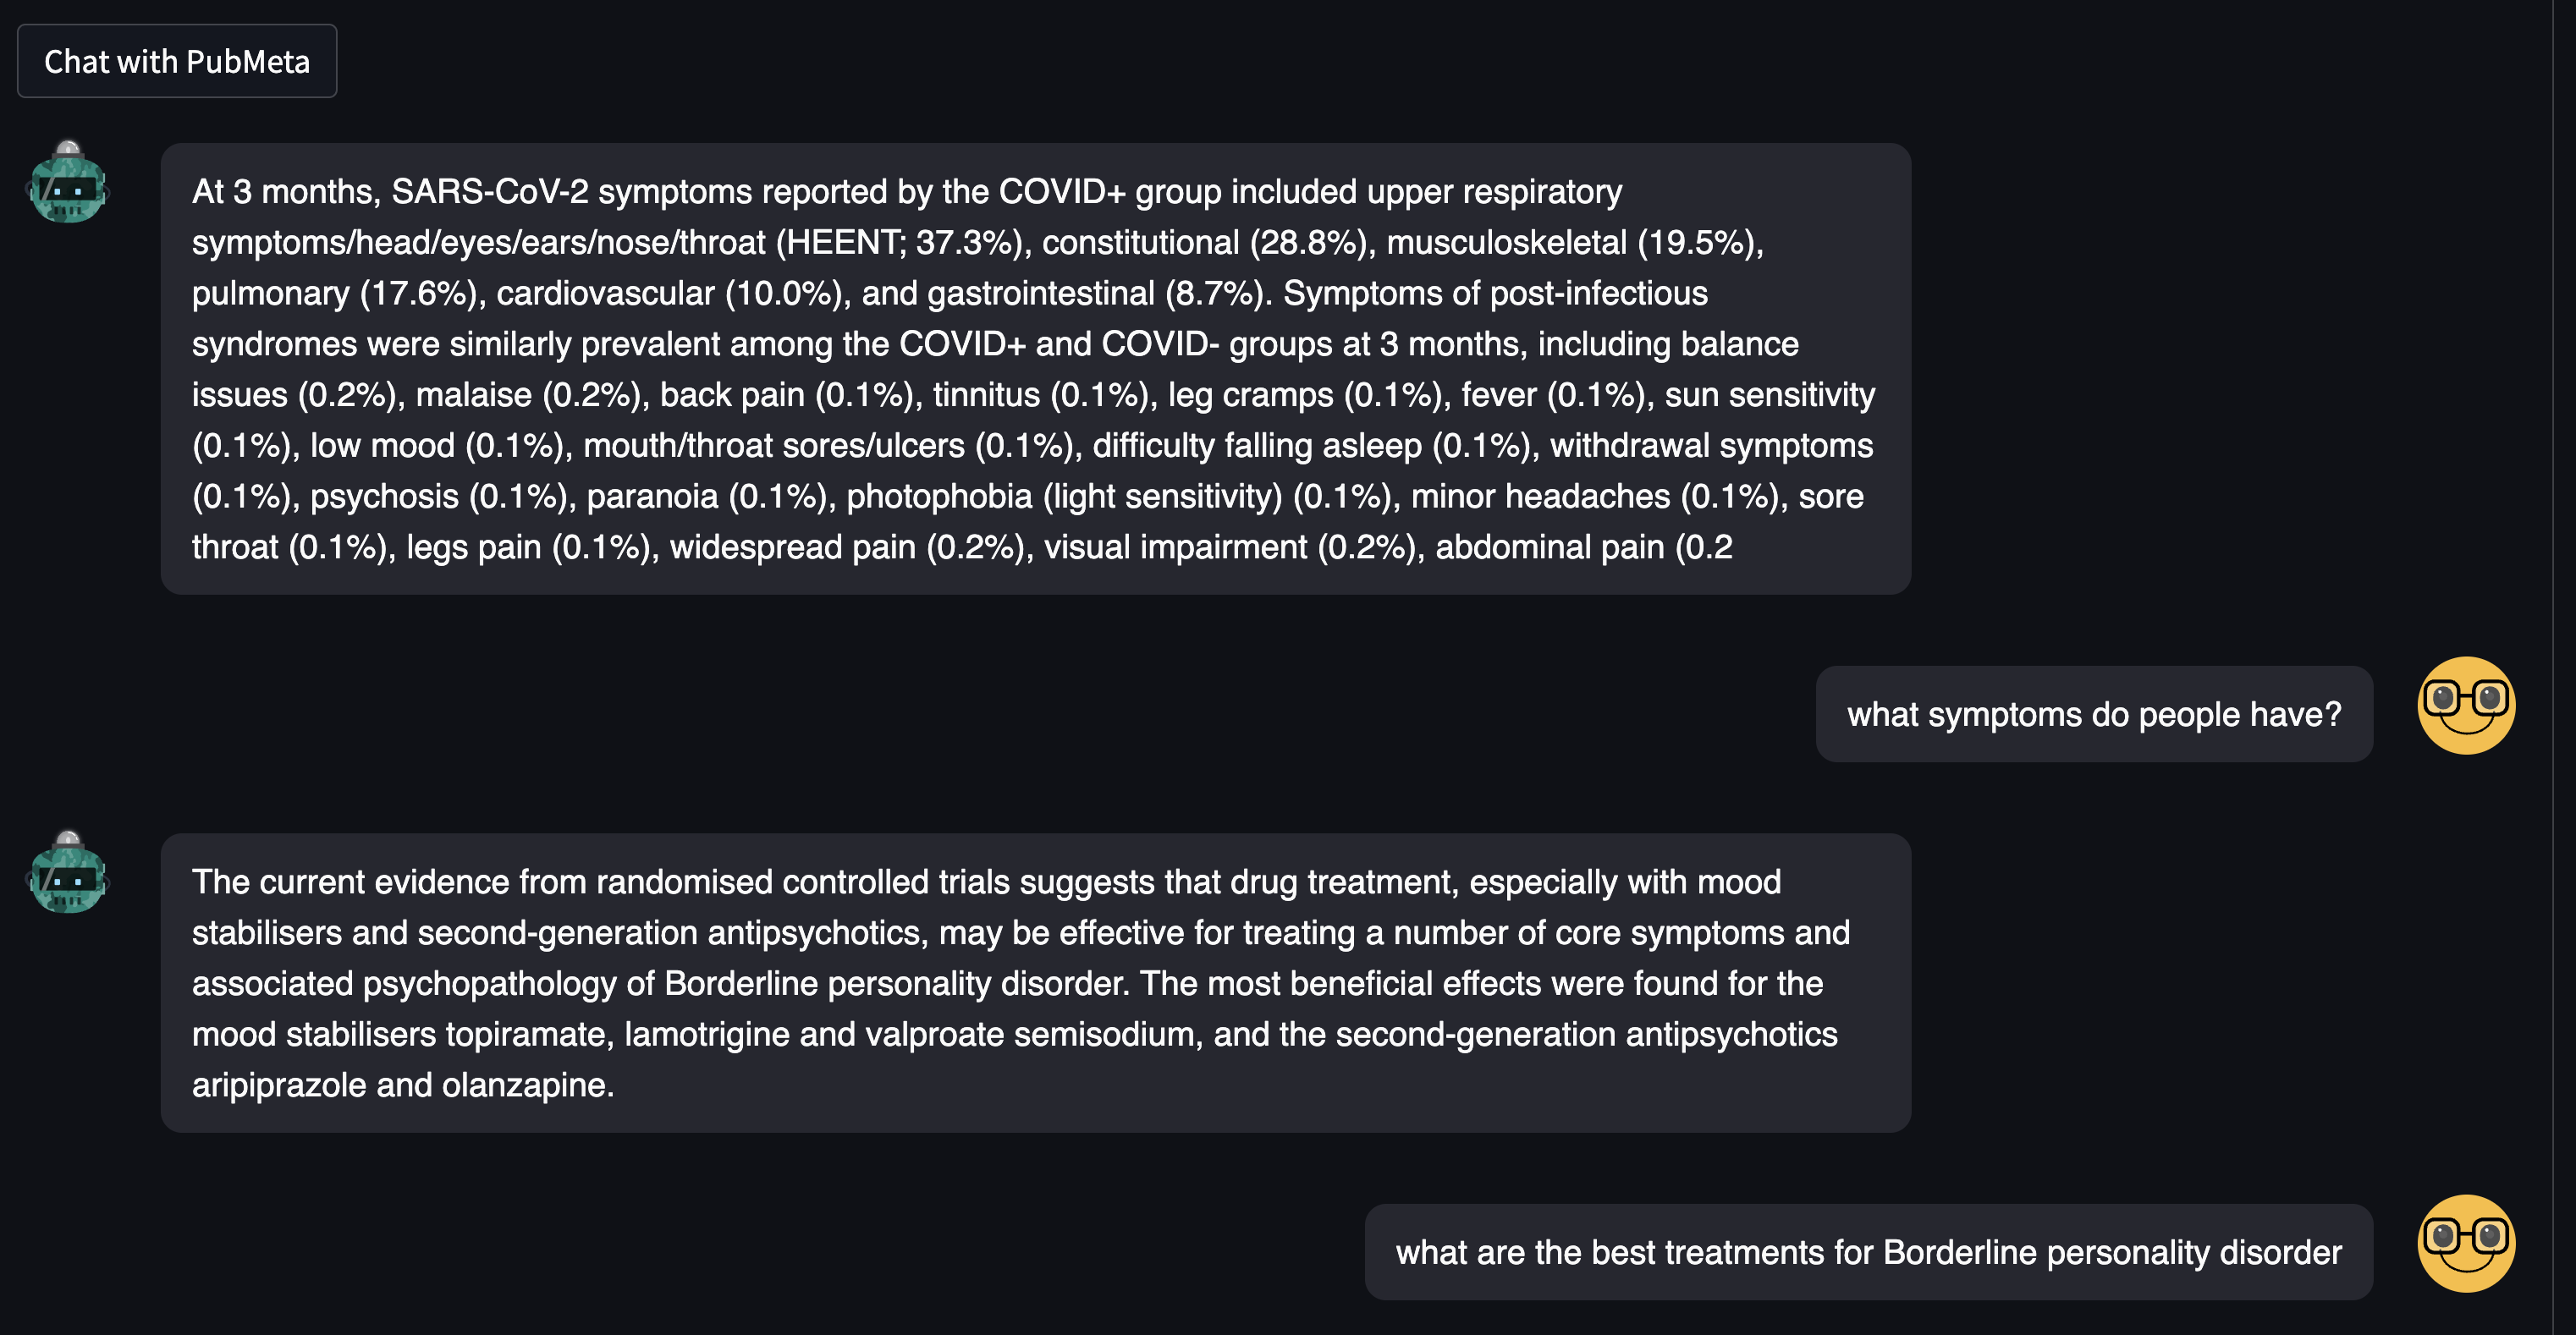Click the Chat with PubMeta button

coord(176,60)
